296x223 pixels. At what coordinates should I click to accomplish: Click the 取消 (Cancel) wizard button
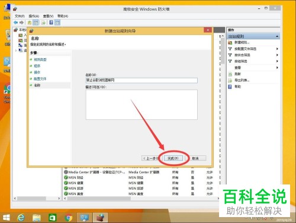pos(195,158)
